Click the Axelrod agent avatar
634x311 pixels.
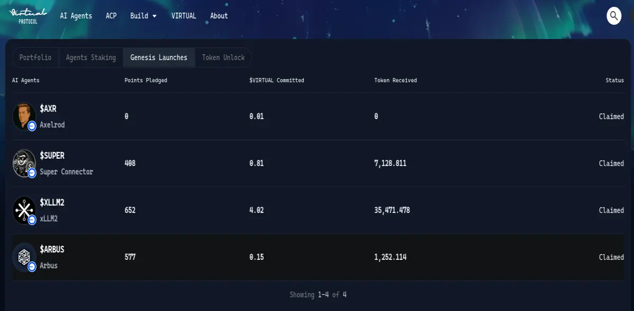click(x=24, y=116)
